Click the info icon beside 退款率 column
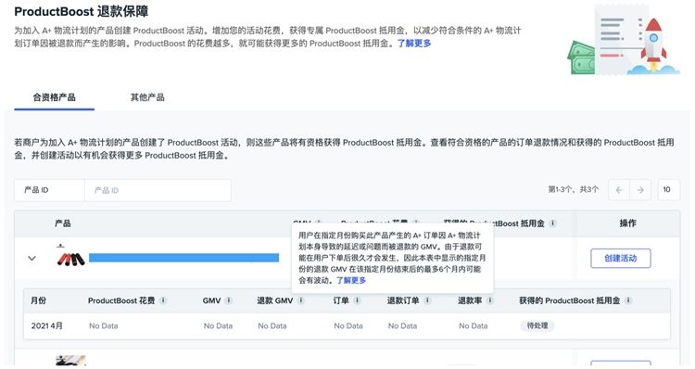This screenshot has height=369, width=695. [490, 300]
